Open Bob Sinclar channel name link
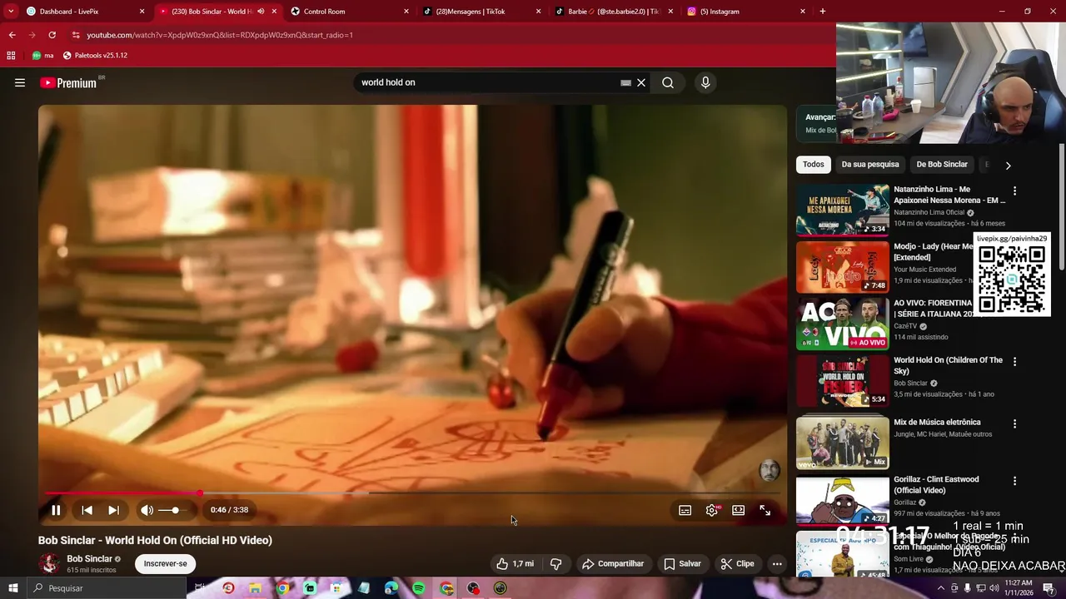The width and height of the screenshot is (1066, 599). 89,559
